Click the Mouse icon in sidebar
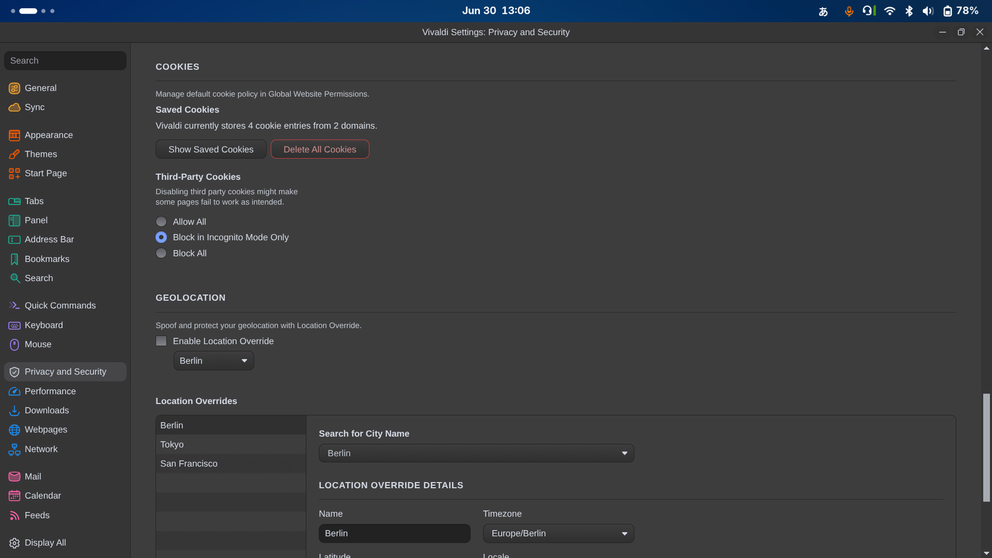 click(x=14, y=345)
